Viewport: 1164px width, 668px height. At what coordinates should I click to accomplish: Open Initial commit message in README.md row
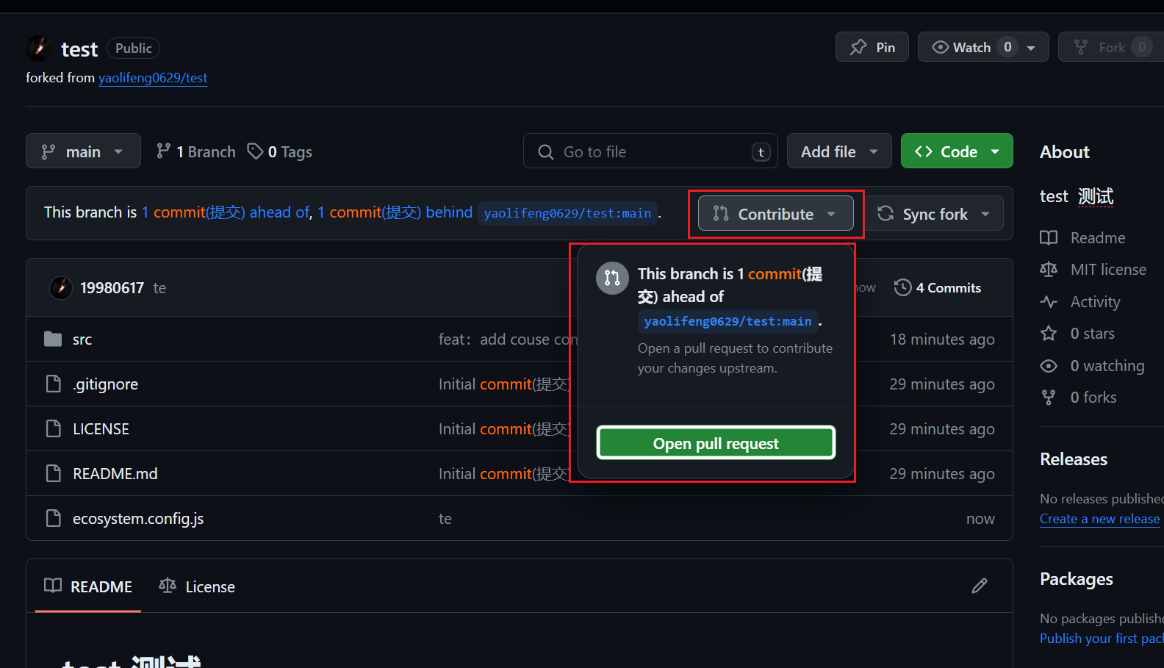point(503,474)
